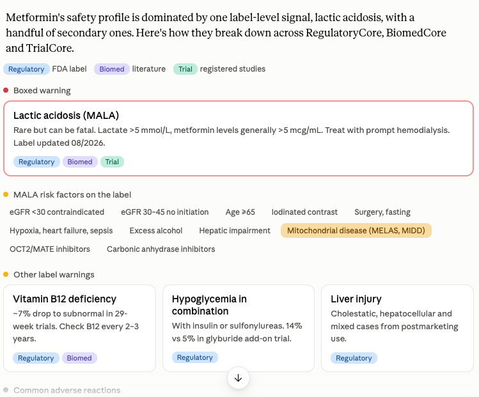Select the Mitochondrial disease (MELAS, MIDD) chip
The height and width of the screenshot is (397, 479).
tap(356, 231)
